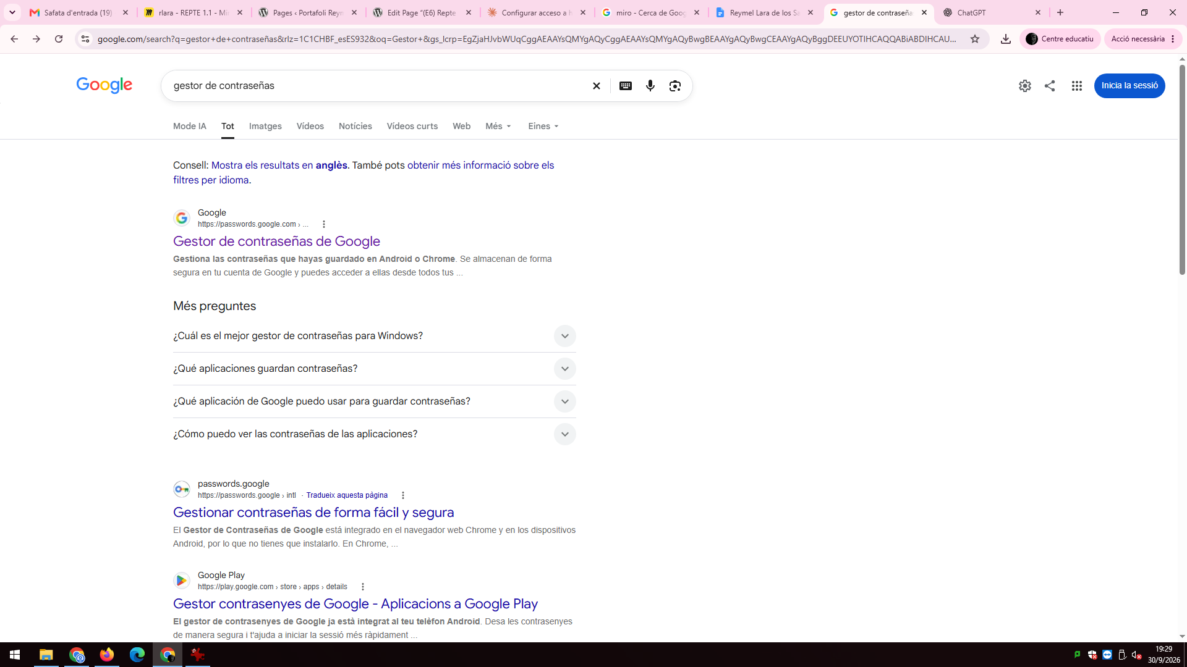Expand '¿Qué aplicaciones guardan contraseñas?' question
1187x667 pixels.
pyautogui.click(x=374, y=369)
